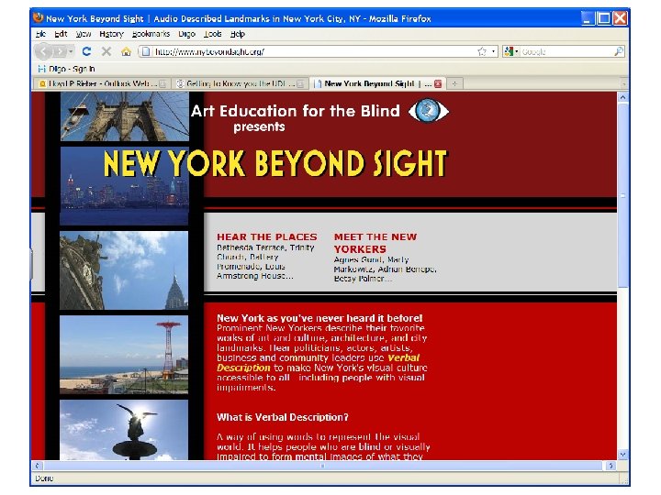661x495 pixels.
Task: Click the horizontal scrollbar left arrow
Action: coord(37,466)
